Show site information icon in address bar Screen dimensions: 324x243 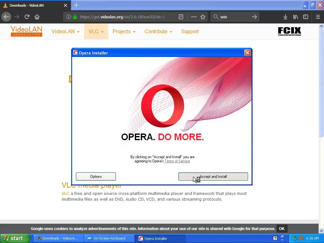(x=69, y=17)
